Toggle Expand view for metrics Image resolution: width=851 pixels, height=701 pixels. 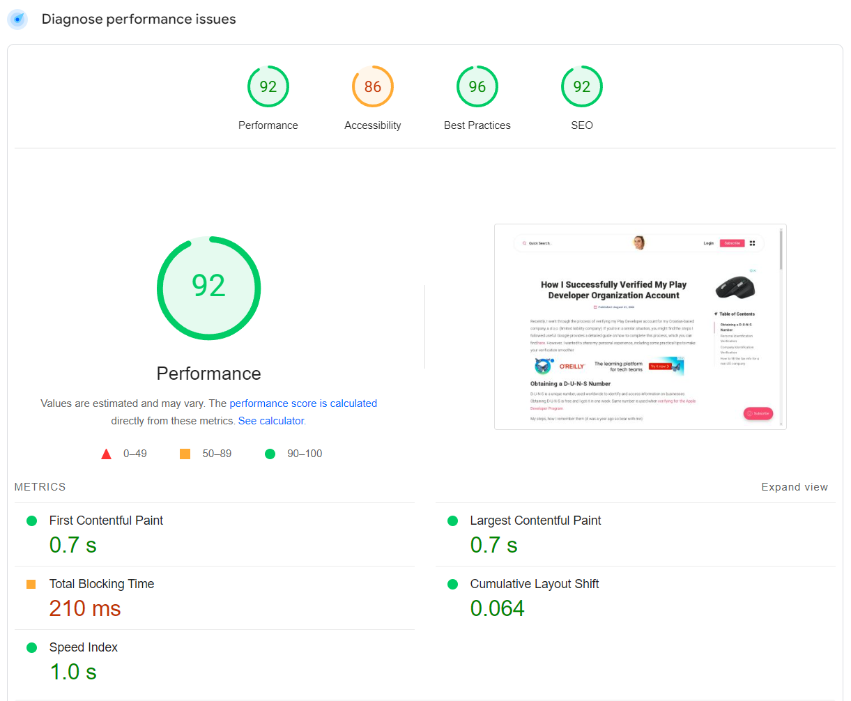(x=795, y=487)
